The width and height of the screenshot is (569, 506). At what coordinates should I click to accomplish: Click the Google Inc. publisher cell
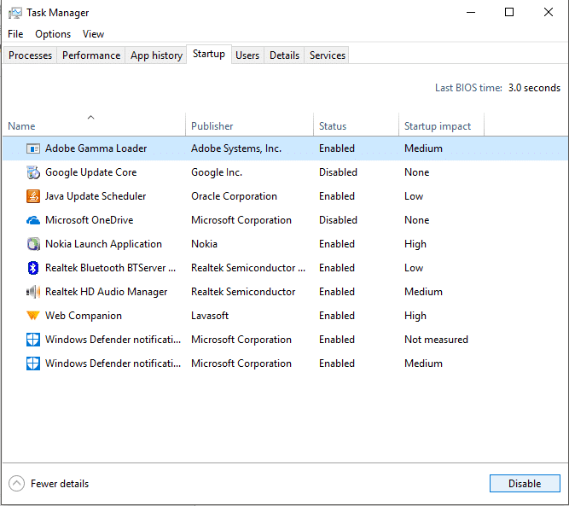click(217, 172)
